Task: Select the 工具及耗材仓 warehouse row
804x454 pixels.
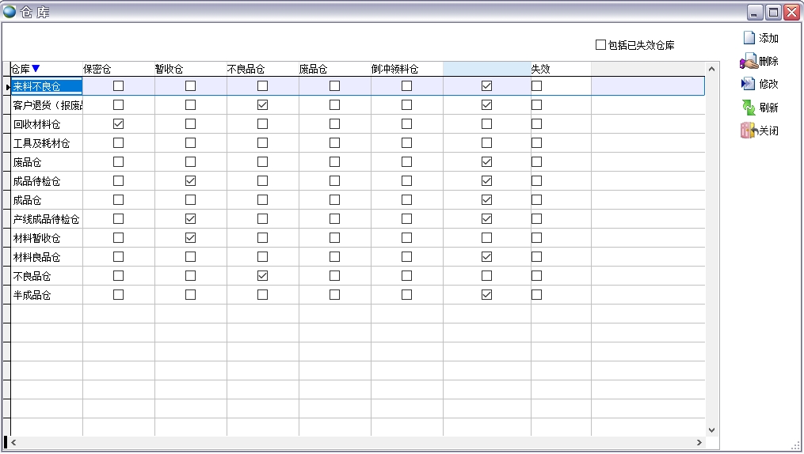Action: click(x=42, y=143)
